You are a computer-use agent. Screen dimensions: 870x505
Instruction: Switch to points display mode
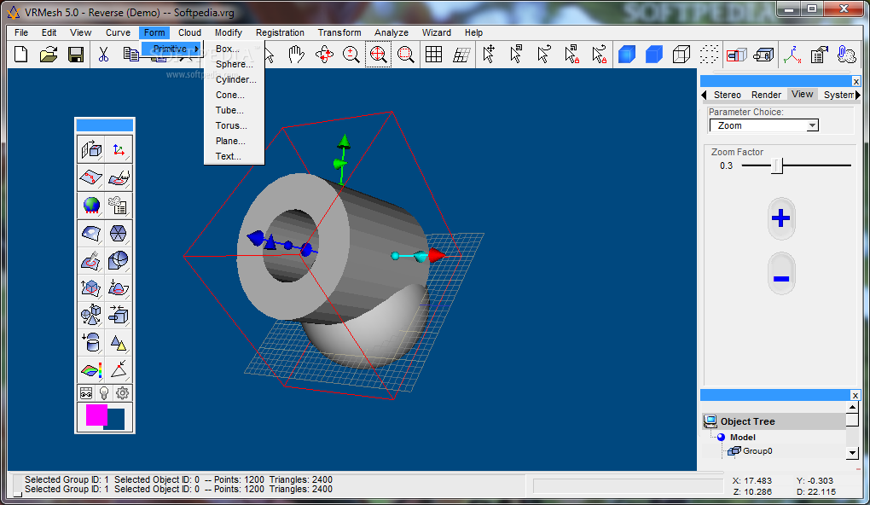pos(709,55)
